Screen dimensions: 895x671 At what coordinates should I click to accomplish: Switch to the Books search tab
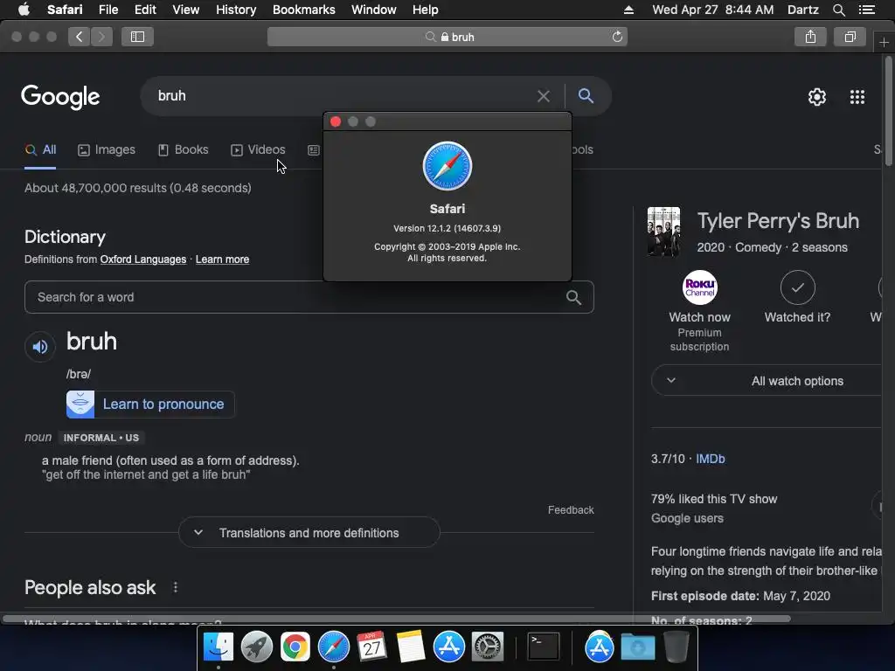click(184, 150)
